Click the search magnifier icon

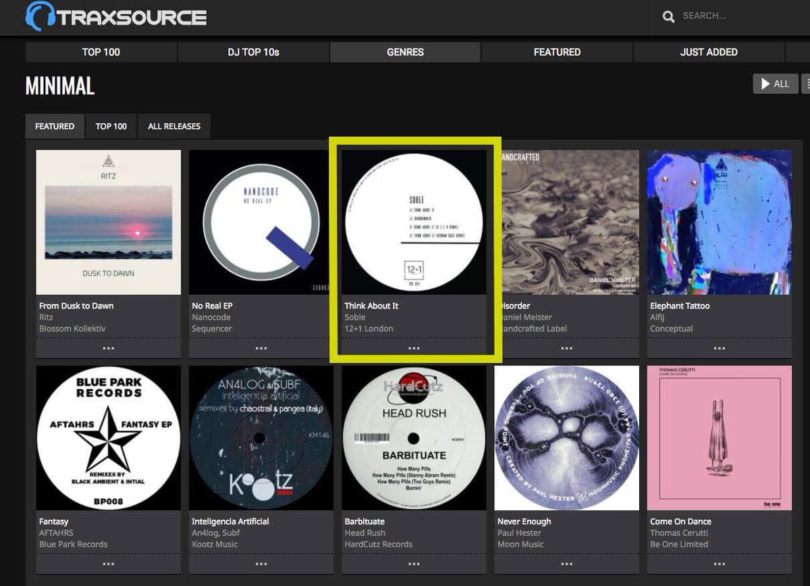[x=669, y=16]
